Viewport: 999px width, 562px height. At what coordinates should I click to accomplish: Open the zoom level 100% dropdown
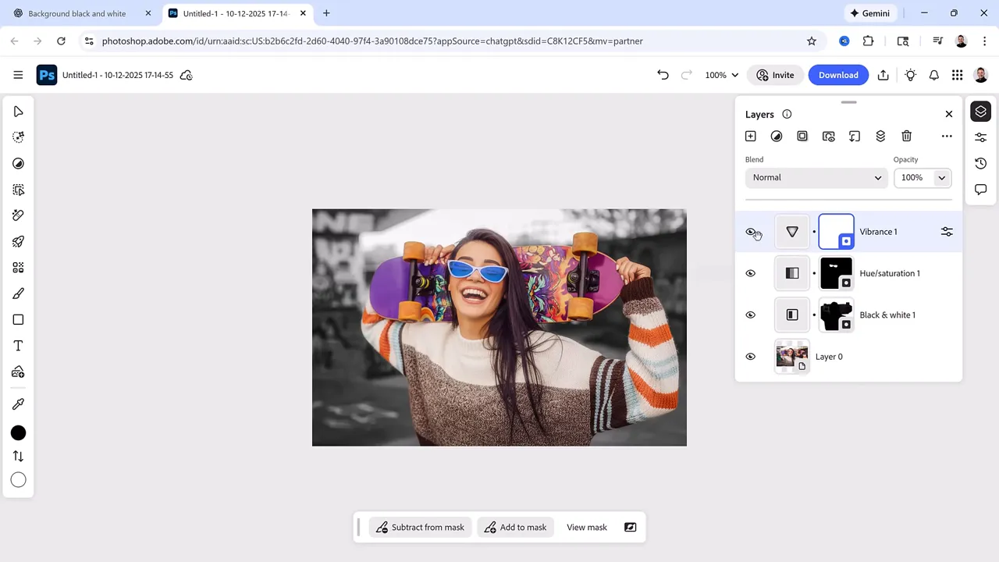point(721,75)
